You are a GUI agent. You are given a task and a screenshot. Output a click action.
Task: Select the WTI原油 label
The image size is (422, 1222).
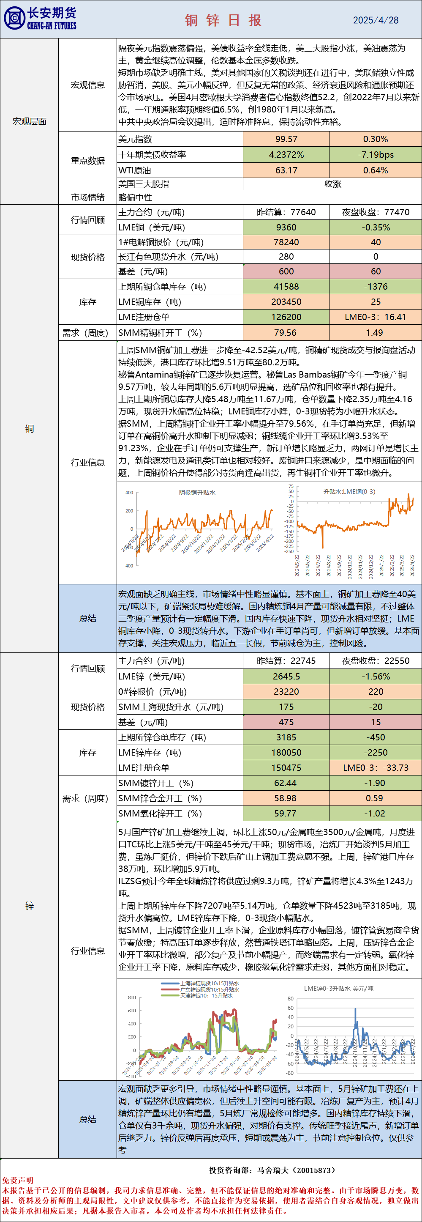click(x=135, y=170)
